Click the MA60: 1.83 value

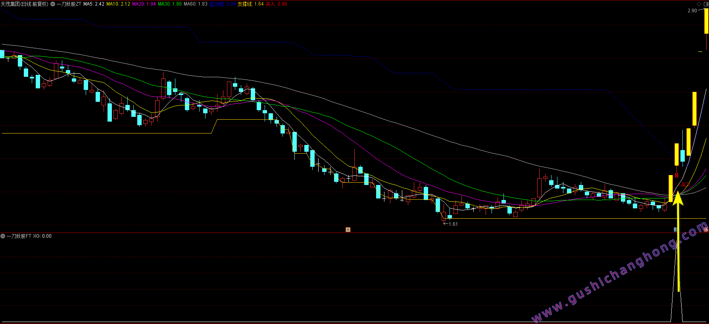coord(196,4)
